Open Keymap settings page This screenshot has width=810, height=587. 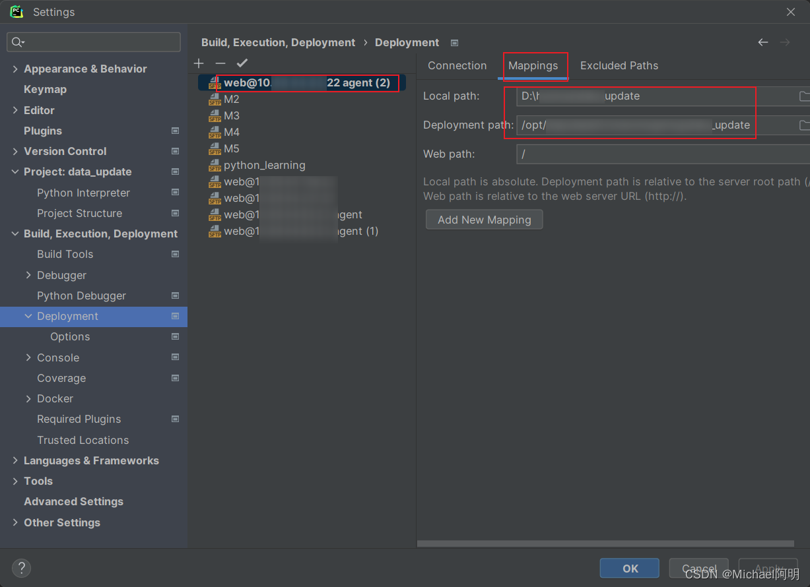(45, 89)
